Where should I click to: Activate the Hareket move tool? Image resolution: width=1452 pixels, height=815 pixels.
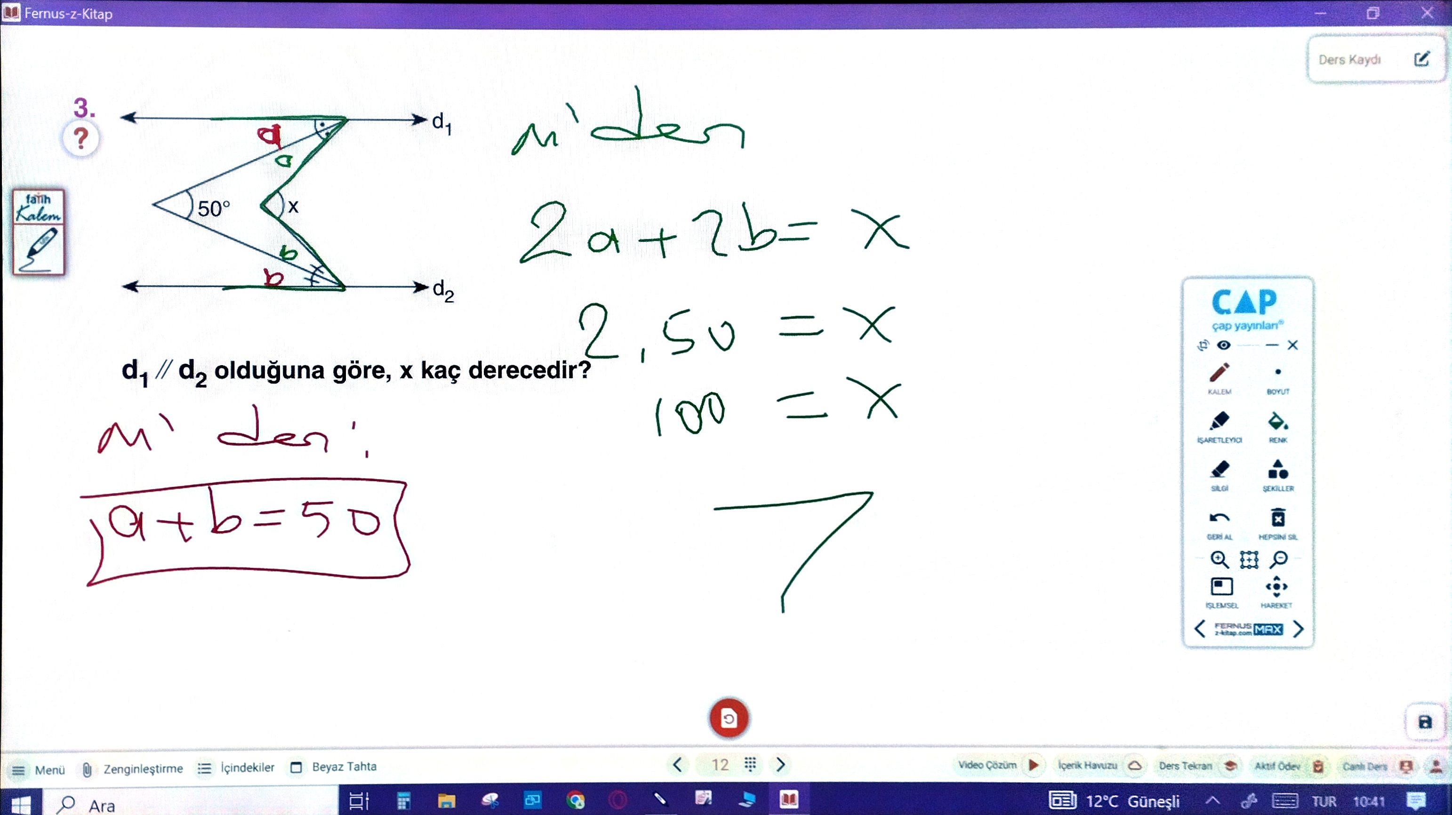point(1276,587)
